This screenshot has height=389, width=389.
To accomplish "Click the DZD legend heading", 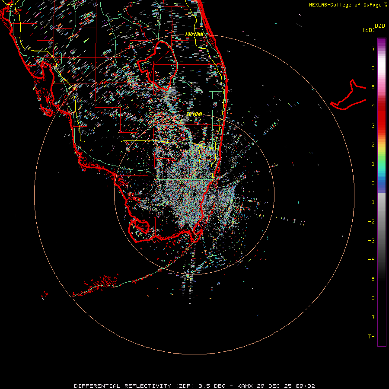I will coord(380,26).
